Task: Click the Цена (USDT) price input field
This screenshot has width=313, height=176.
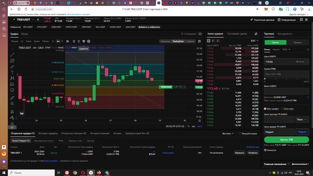Action: [x=286, y=62]
